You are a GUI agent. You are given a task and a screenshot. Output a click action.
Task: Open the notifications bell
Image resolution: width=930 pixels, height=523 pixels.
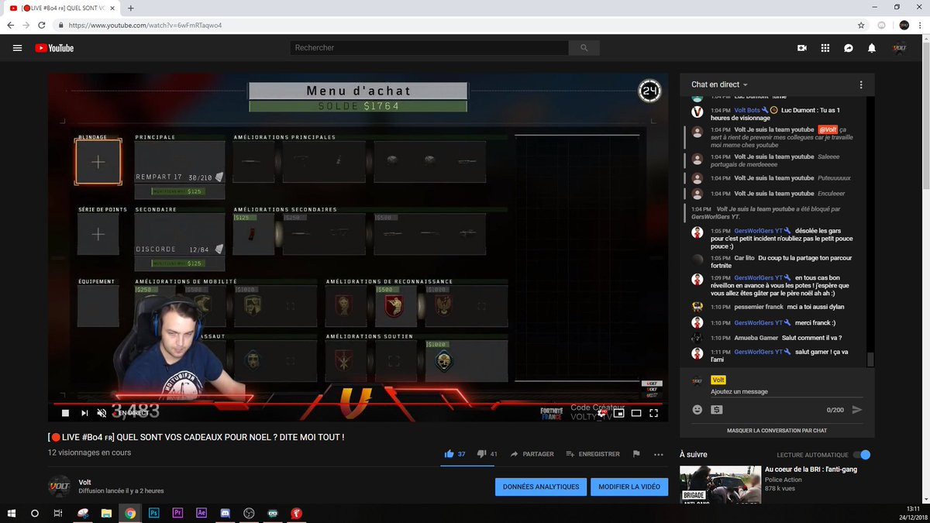872,48
